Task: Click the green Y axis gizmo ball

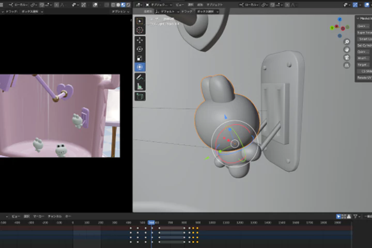Action: click(x=332, y=28)
